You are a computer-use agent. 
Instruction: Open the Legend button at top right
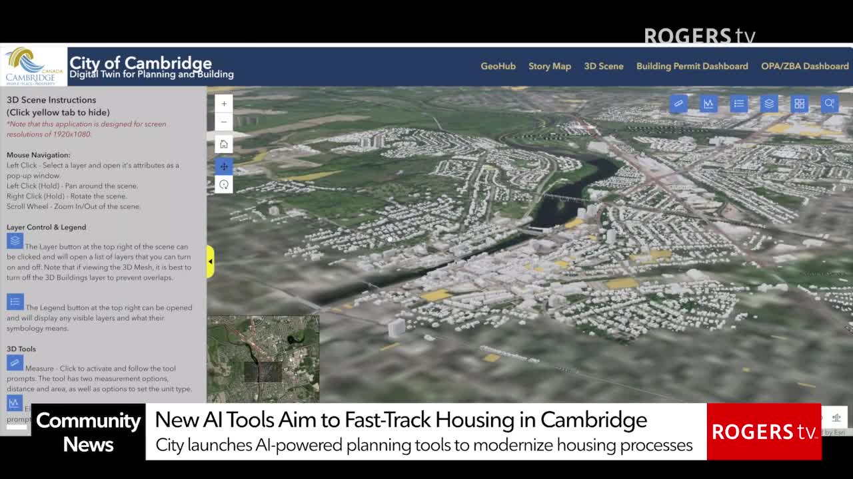tap(739, 104)
